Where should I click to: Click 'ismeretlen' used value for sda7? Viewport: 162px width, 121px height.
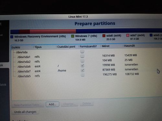pyautogui.click(x=132, y=69)
